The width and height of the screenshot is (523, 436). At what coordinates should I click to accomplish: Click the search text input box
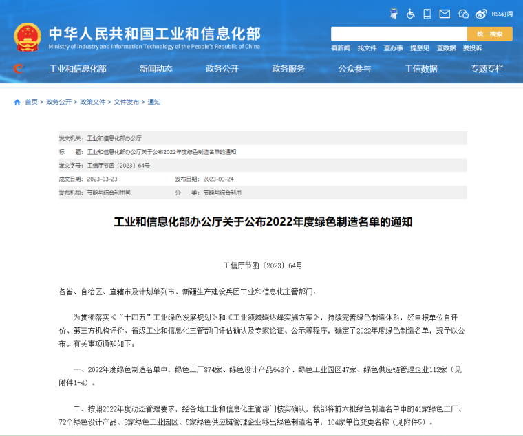point(398,34)
